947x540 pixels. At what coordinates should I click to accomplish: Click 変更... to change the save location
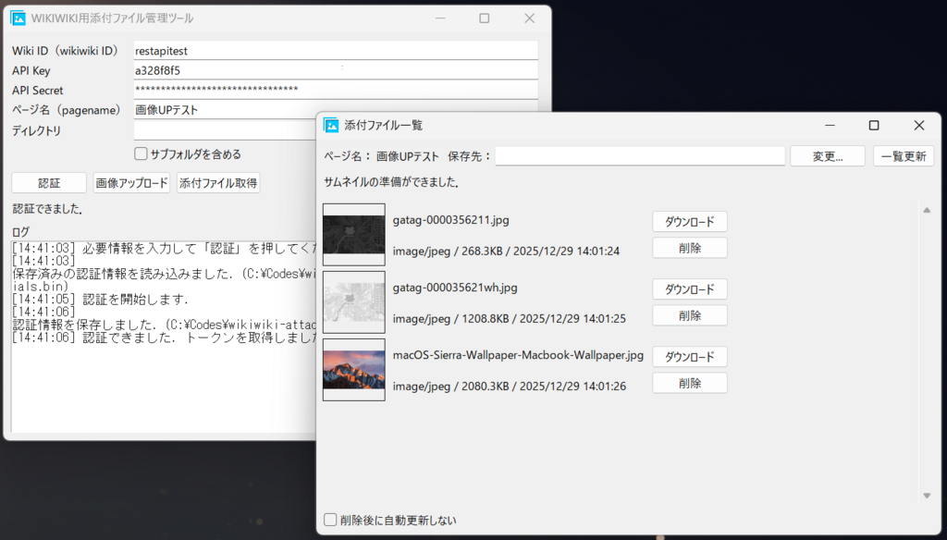coord(828,156)
